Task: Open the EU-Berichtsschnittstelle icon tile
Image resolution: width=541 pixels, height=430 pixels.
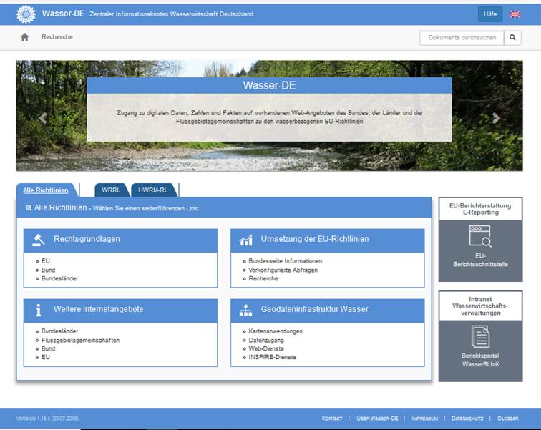Action: pos(480,236)
